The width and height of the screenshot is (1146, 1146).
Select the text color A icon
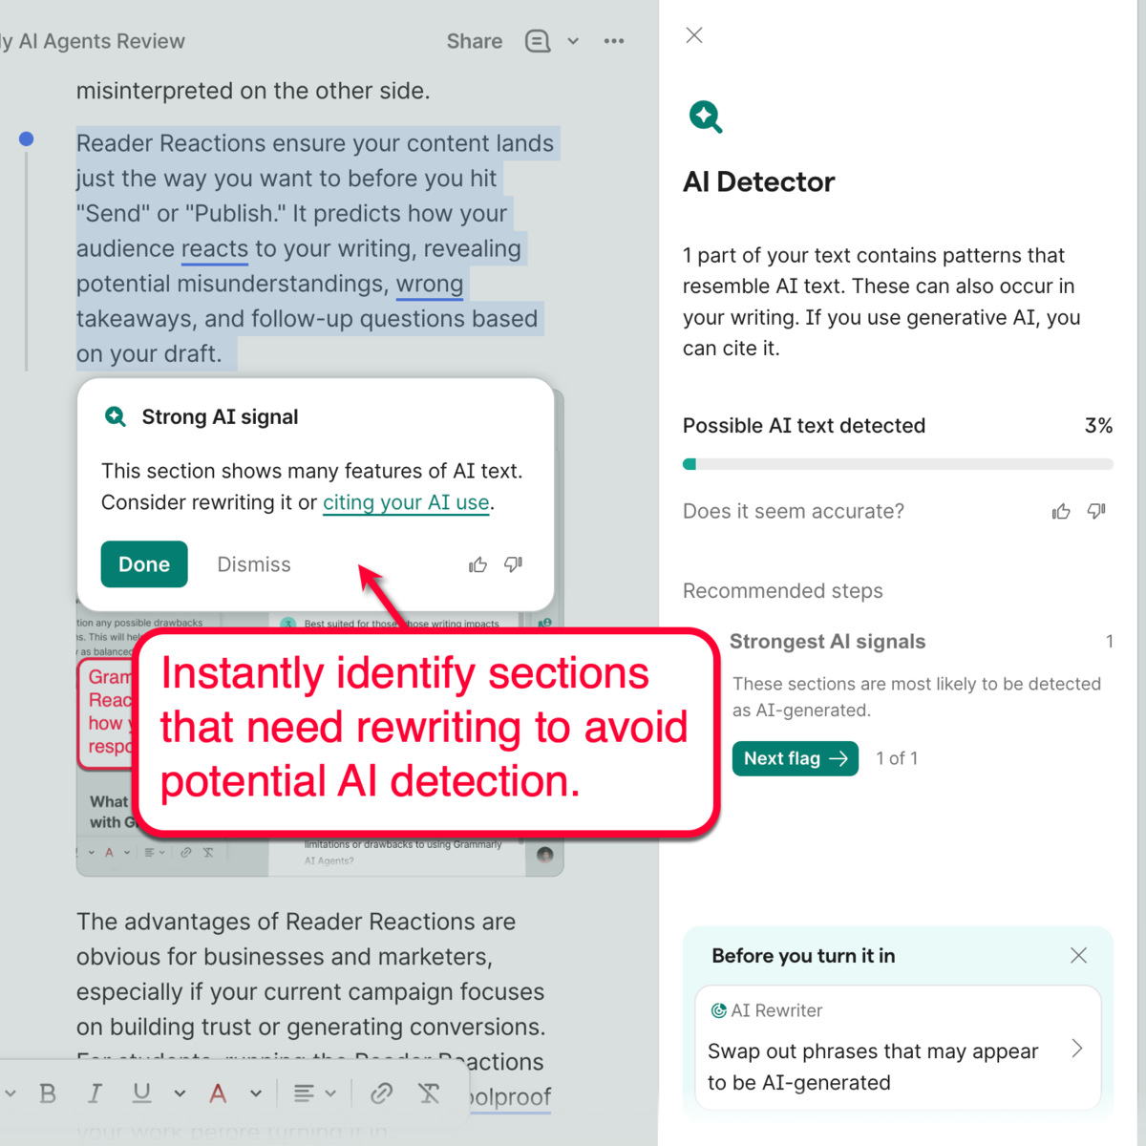click(x=218, y=1093)
